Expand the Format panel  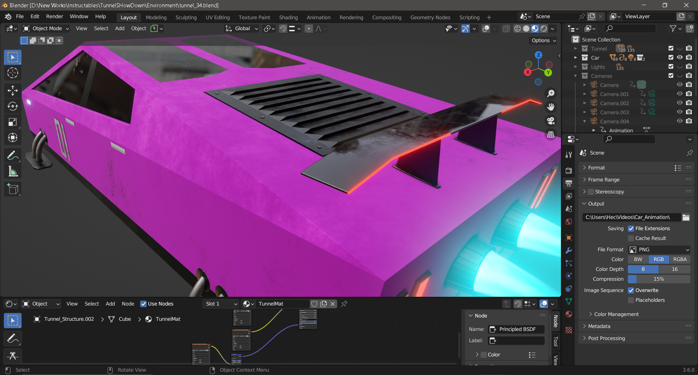click(x=597, y=168)
